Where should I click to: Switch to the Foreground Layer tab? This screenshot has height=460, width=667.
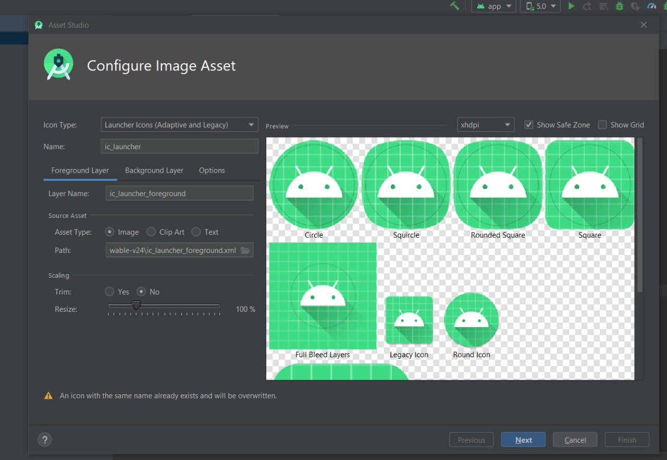point(80,171)
